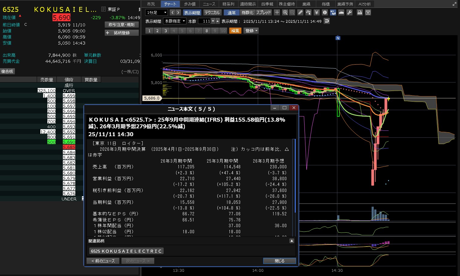Screen dimensions: 460x276
Task: Toggle 指数化 chart mode
Action: point(247,12)
